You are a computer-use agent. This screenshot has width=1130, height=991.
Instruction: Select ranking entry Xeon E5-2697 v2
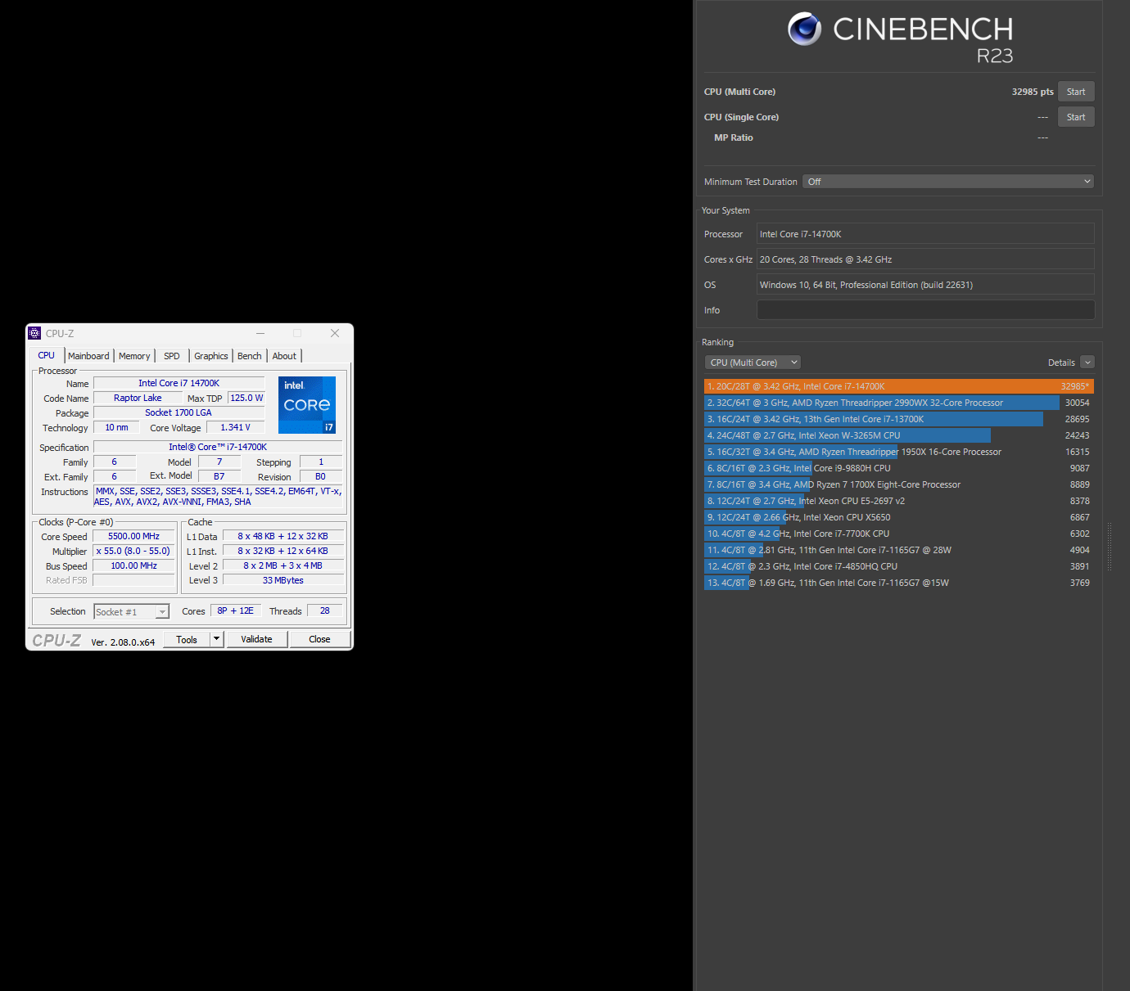(899, 501)
